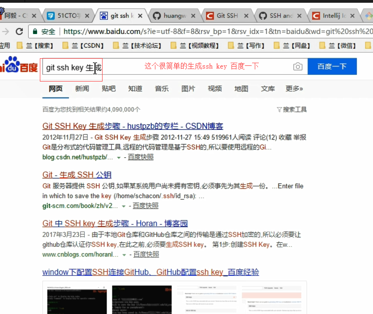Select the 音乐 search category

click(x=162, y=89)
